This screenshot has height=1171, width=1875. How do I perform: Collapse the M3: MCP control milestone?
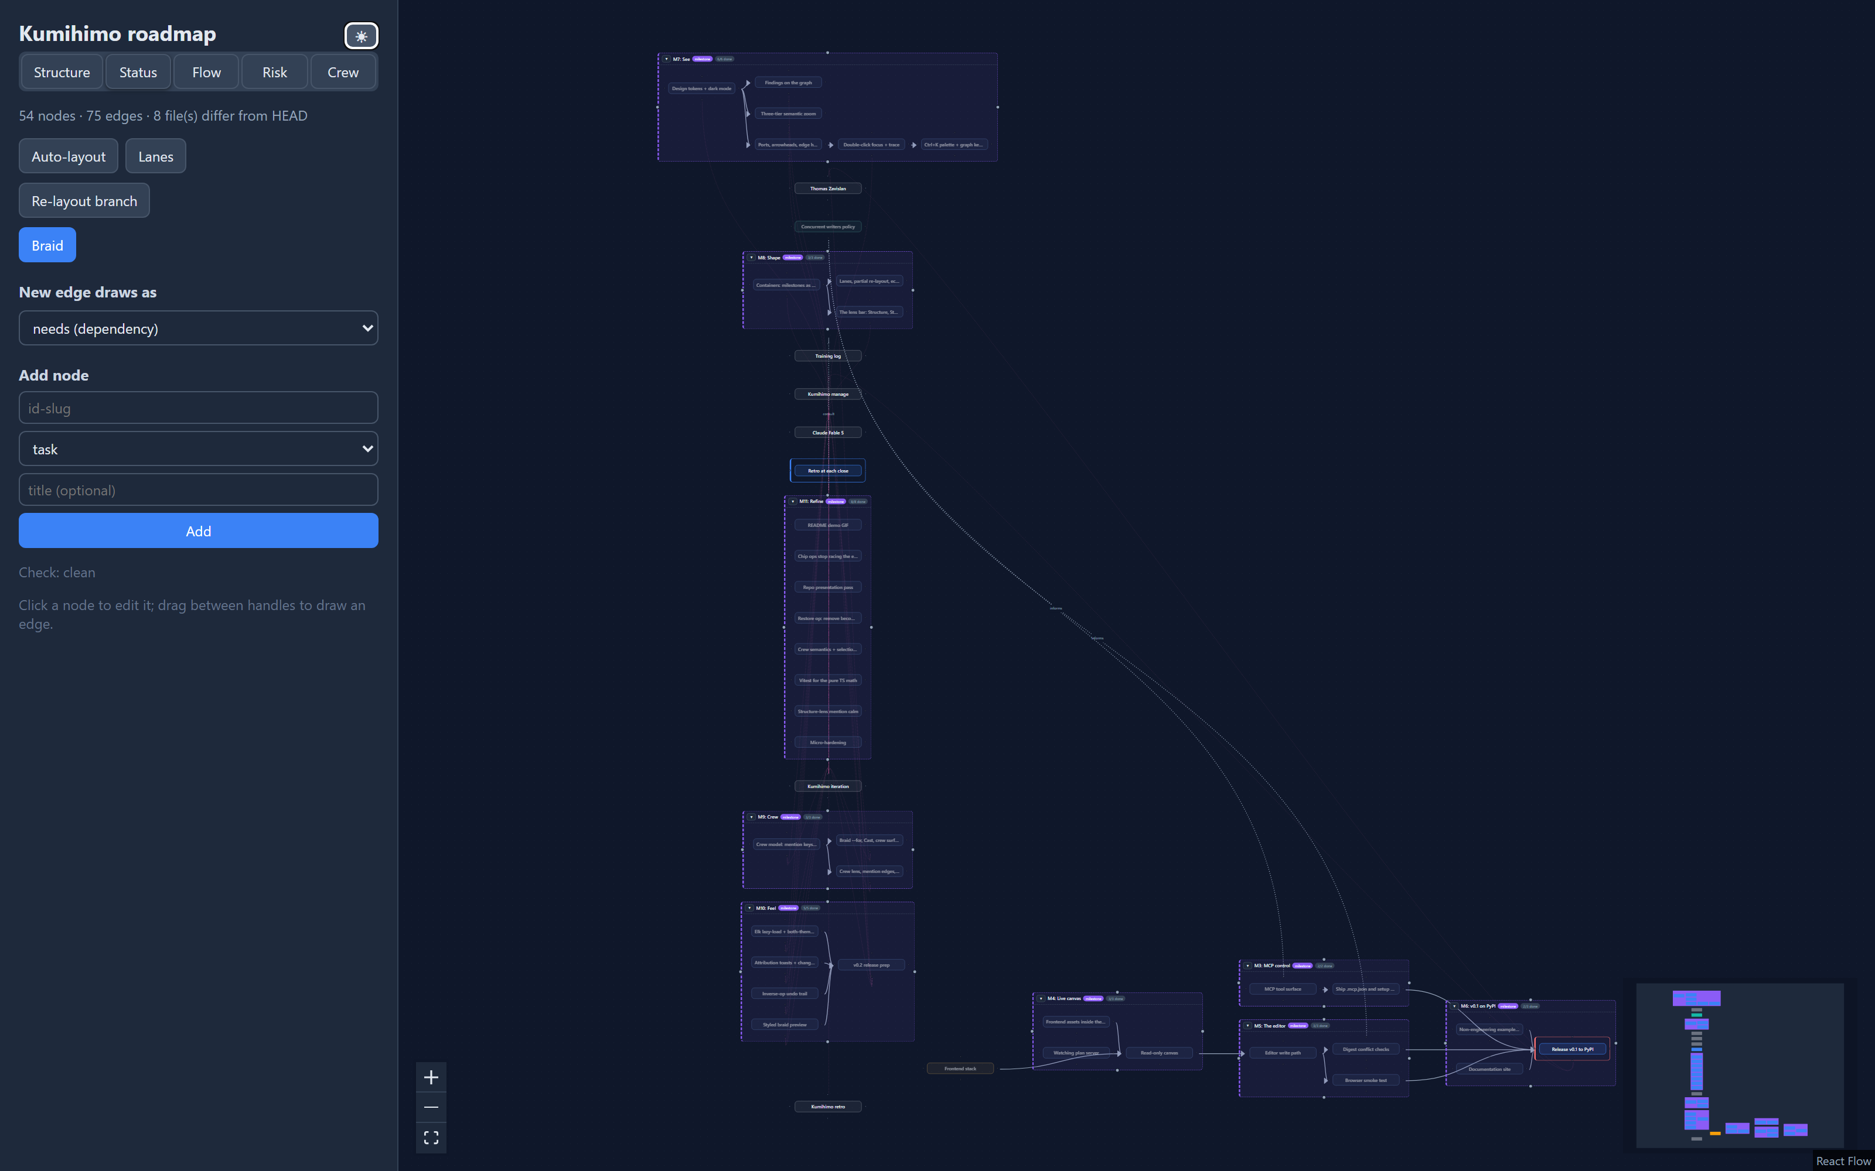coord(1247,965)
